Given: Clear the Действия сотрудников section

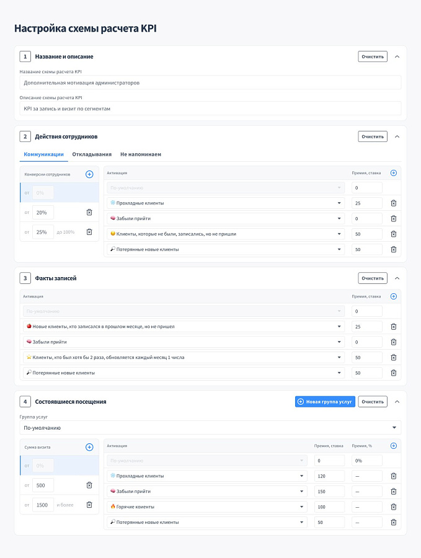Looking at the screenshot, I should [373, 136].
